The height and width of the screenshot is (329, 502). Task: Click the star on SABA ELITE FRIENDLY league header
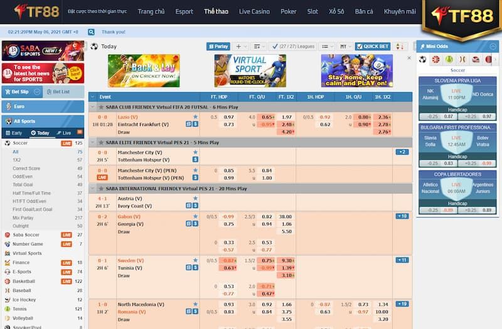pyautogui.click(x=101, y=143)
